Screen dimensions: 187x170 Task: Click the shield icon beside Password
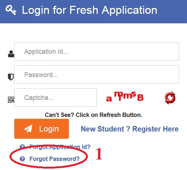pos(11,77)
